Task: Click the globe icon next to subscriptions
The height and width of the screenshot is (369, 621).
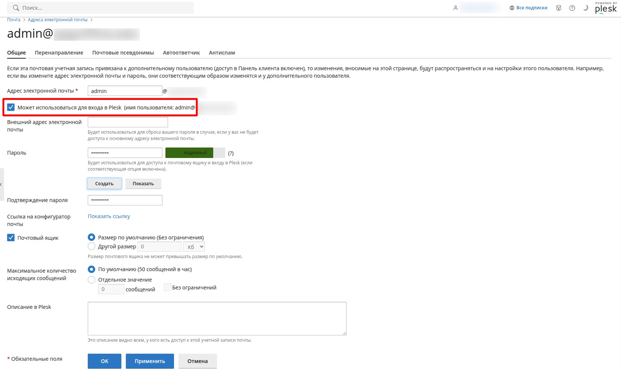Action: coord(512,8)
